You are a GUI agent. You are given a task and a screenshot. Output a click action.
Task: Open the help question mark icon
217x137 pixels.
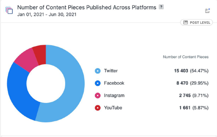coord(161,7)
